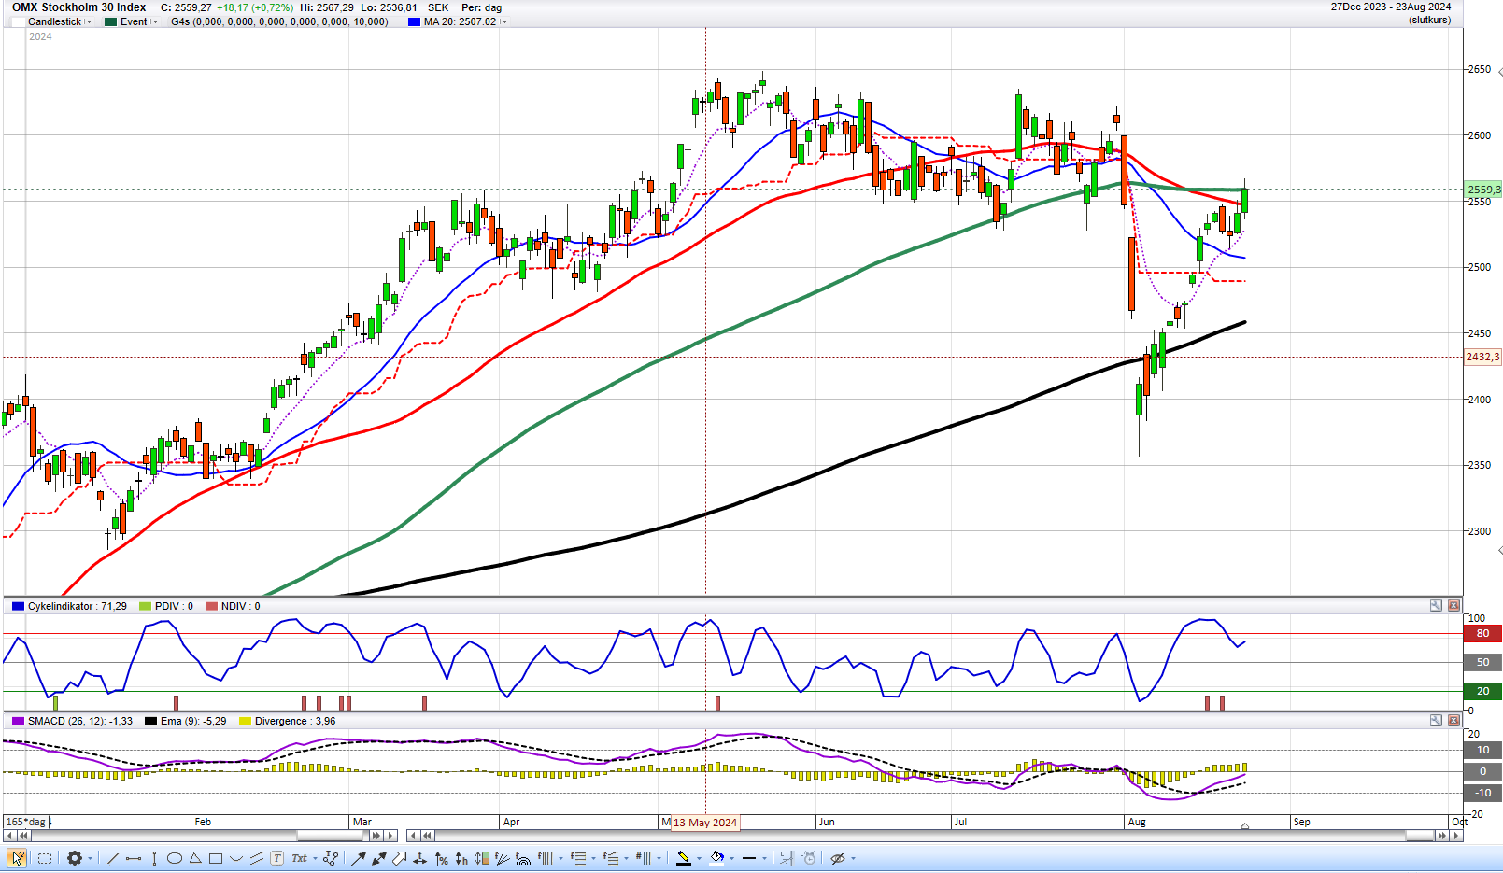Select the single arrow drawing tool
Screen dimensions: 1503x873
pyautogui.click(x=358, y=858)
